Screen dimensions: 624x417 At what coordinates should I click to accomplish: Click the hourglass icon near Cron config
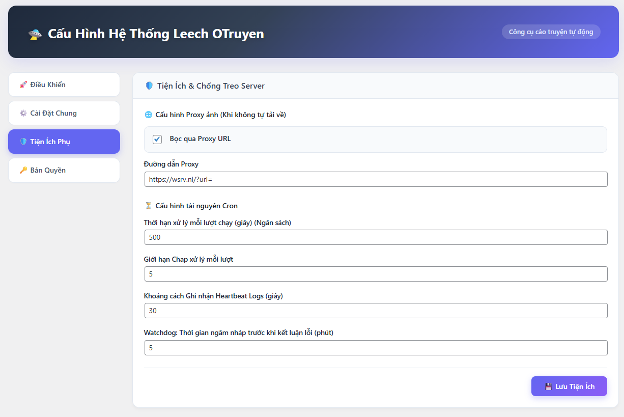(149, 206)
